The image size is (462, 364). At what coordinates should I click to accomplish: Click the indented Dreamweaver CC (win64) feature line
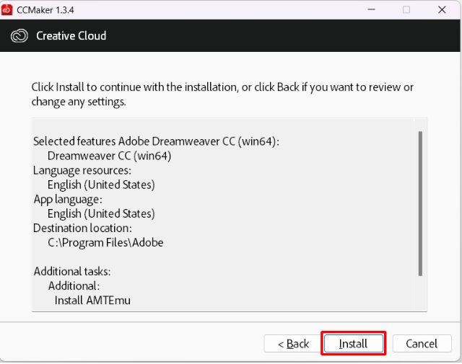(109, 156)
